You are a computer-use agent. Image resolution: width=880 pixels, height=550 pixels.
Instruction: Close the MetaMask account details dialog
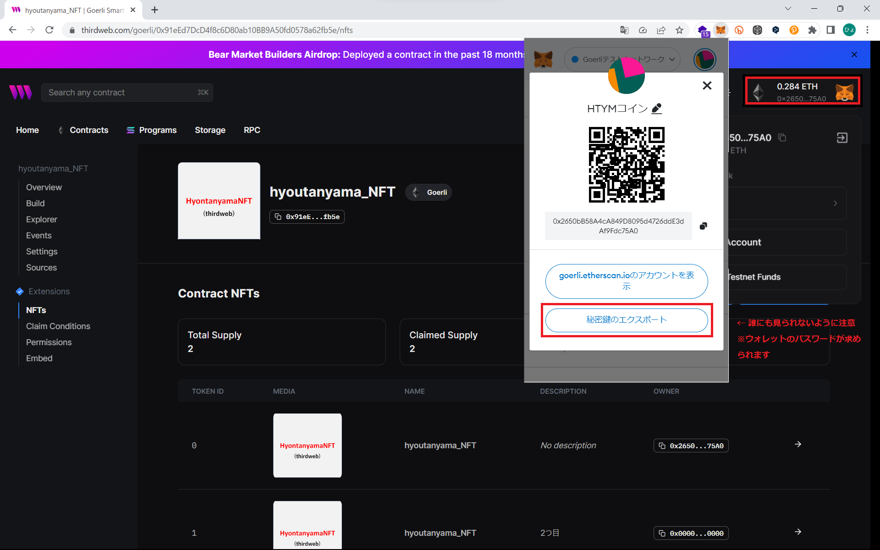coord(707,86)
